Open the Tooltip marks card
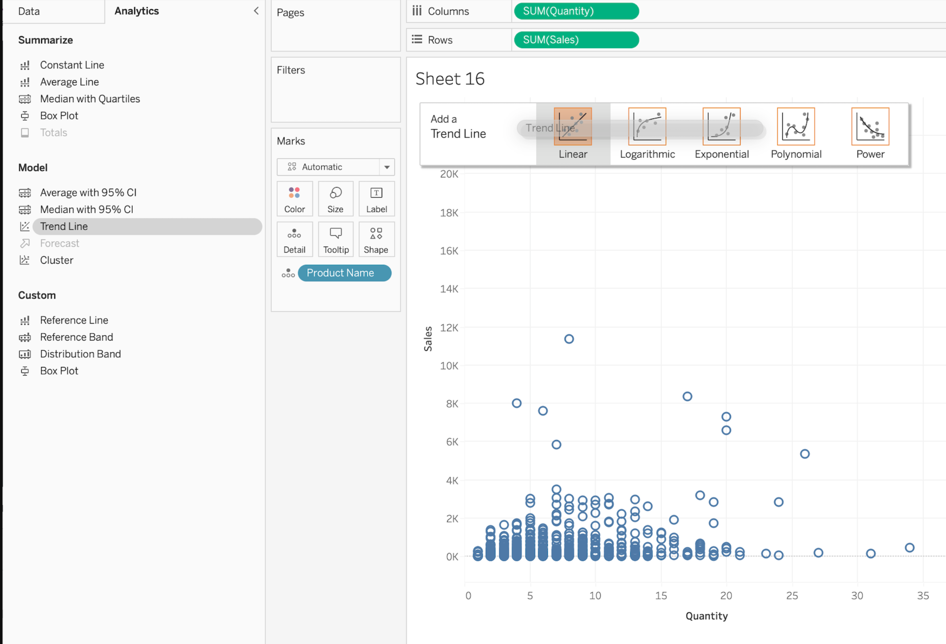The width and height of the screenshot is (946, 644). point(335,240)
